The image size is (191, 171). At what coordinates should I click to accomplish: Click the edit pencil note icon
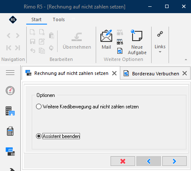(x=42, y=41)
